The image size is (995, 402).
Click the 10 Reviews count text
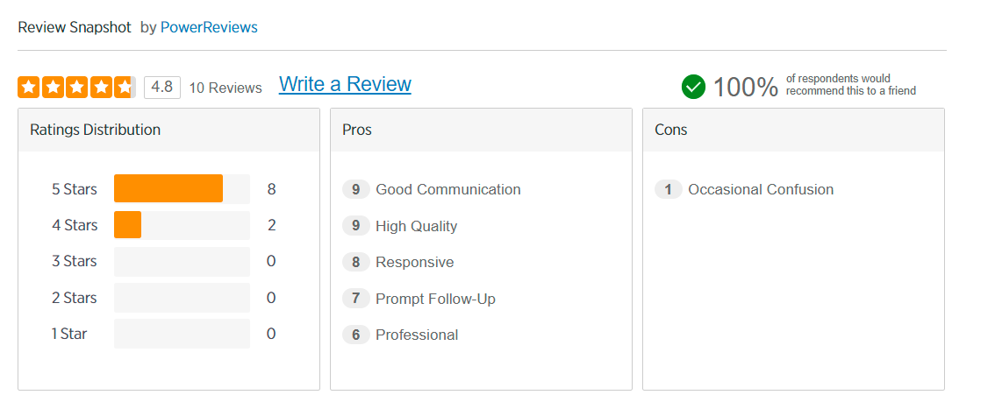point(225,88)
